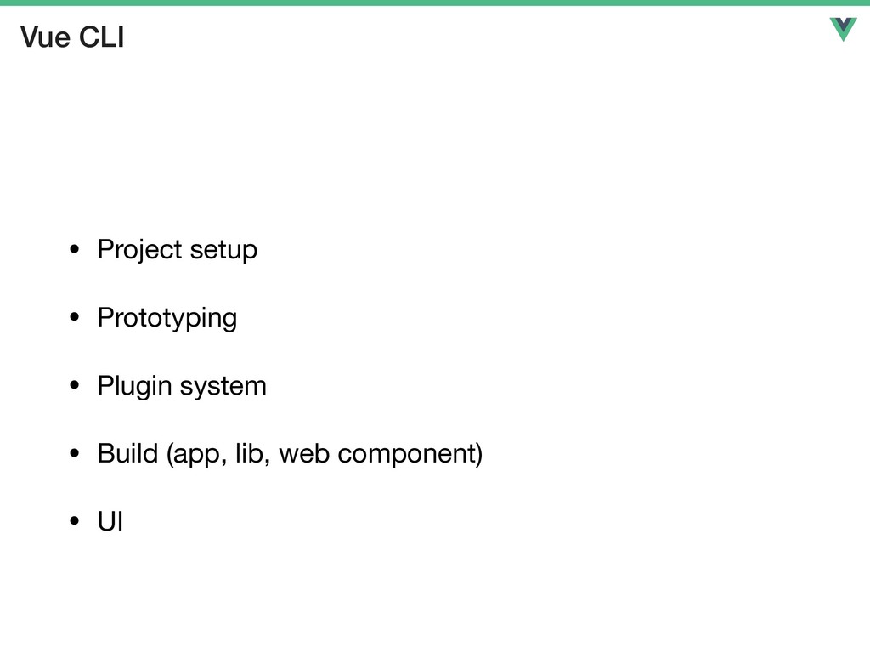Click the Build bullet text line

291,454
